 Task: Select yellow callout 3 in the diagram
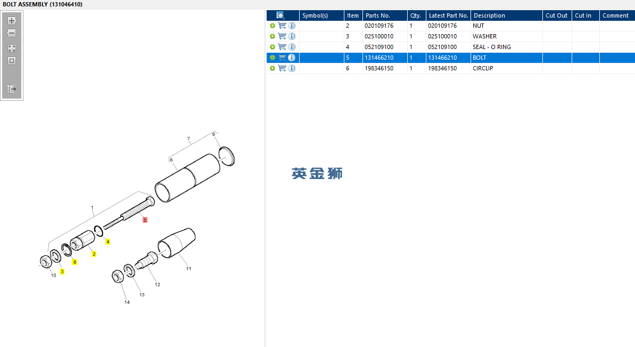coord(62,272)
